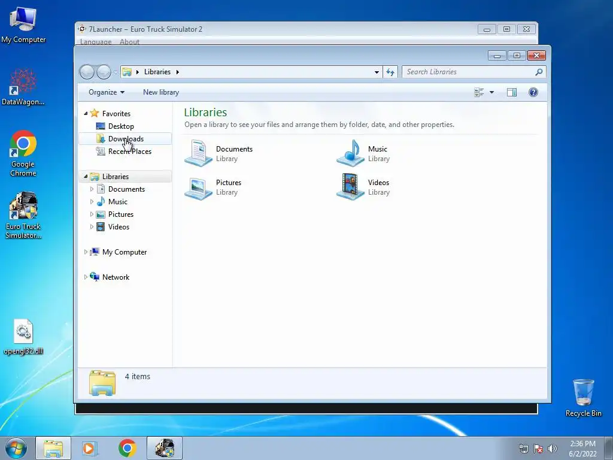Open the Pictures library in main pane
This screenshot has width=613, height=460.
coord(214,187)
